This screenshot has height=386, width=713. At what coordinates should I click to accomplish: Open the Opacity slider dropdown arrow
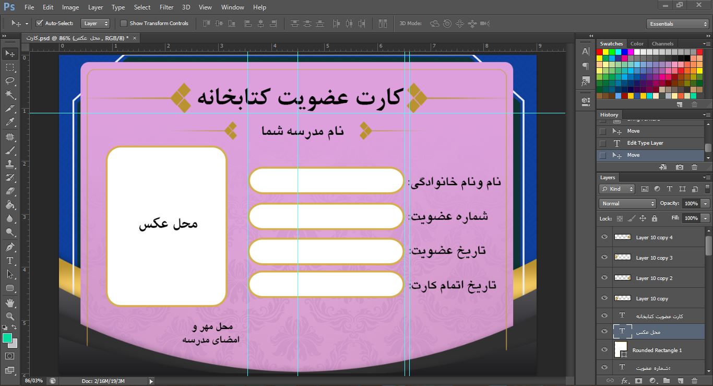click(x=706, y=204)
